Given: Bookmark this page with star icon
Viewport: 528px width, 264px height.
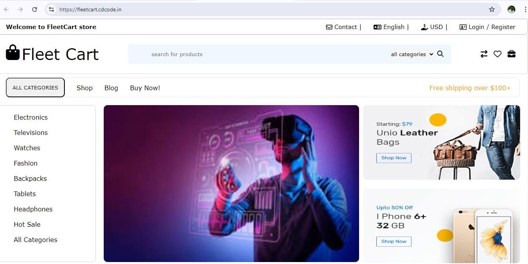Looking at the screenshot, I should (491, 9).
